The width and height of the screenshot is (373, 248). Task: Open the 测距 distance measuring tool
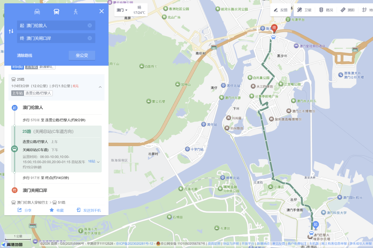348,10
